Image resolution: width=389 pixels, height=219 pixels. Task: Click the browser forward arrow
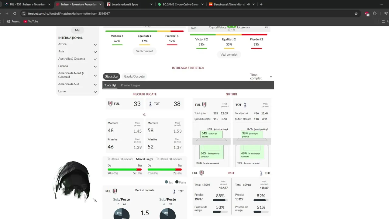coord(7,13)
